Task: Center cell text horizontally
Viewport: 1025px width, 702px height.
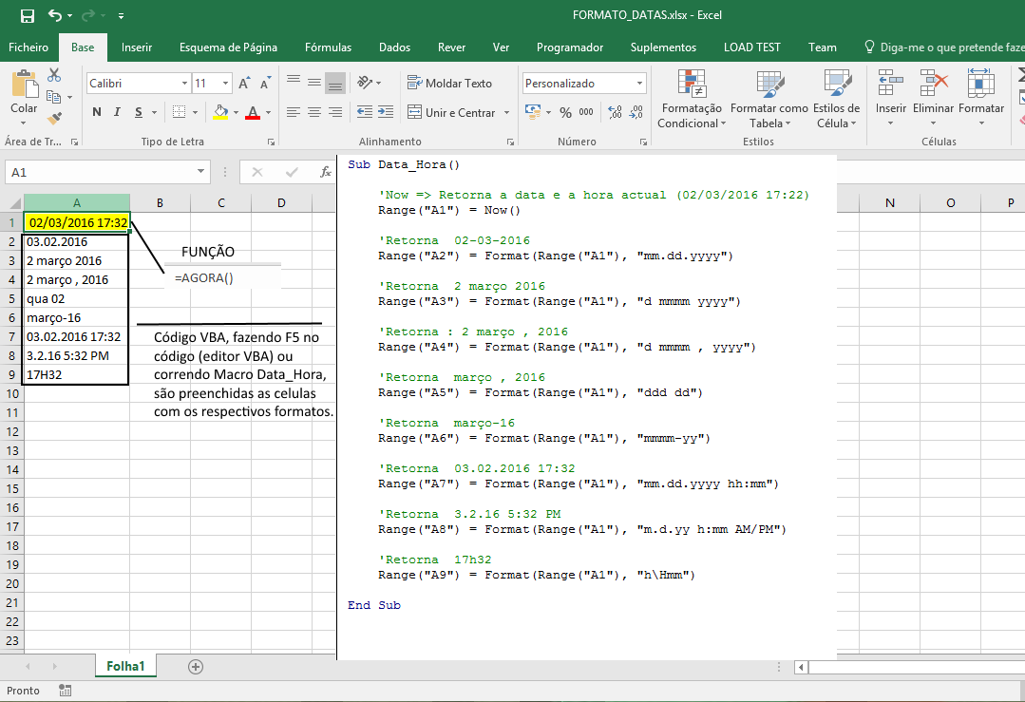Action: click(x=314, y=112)
